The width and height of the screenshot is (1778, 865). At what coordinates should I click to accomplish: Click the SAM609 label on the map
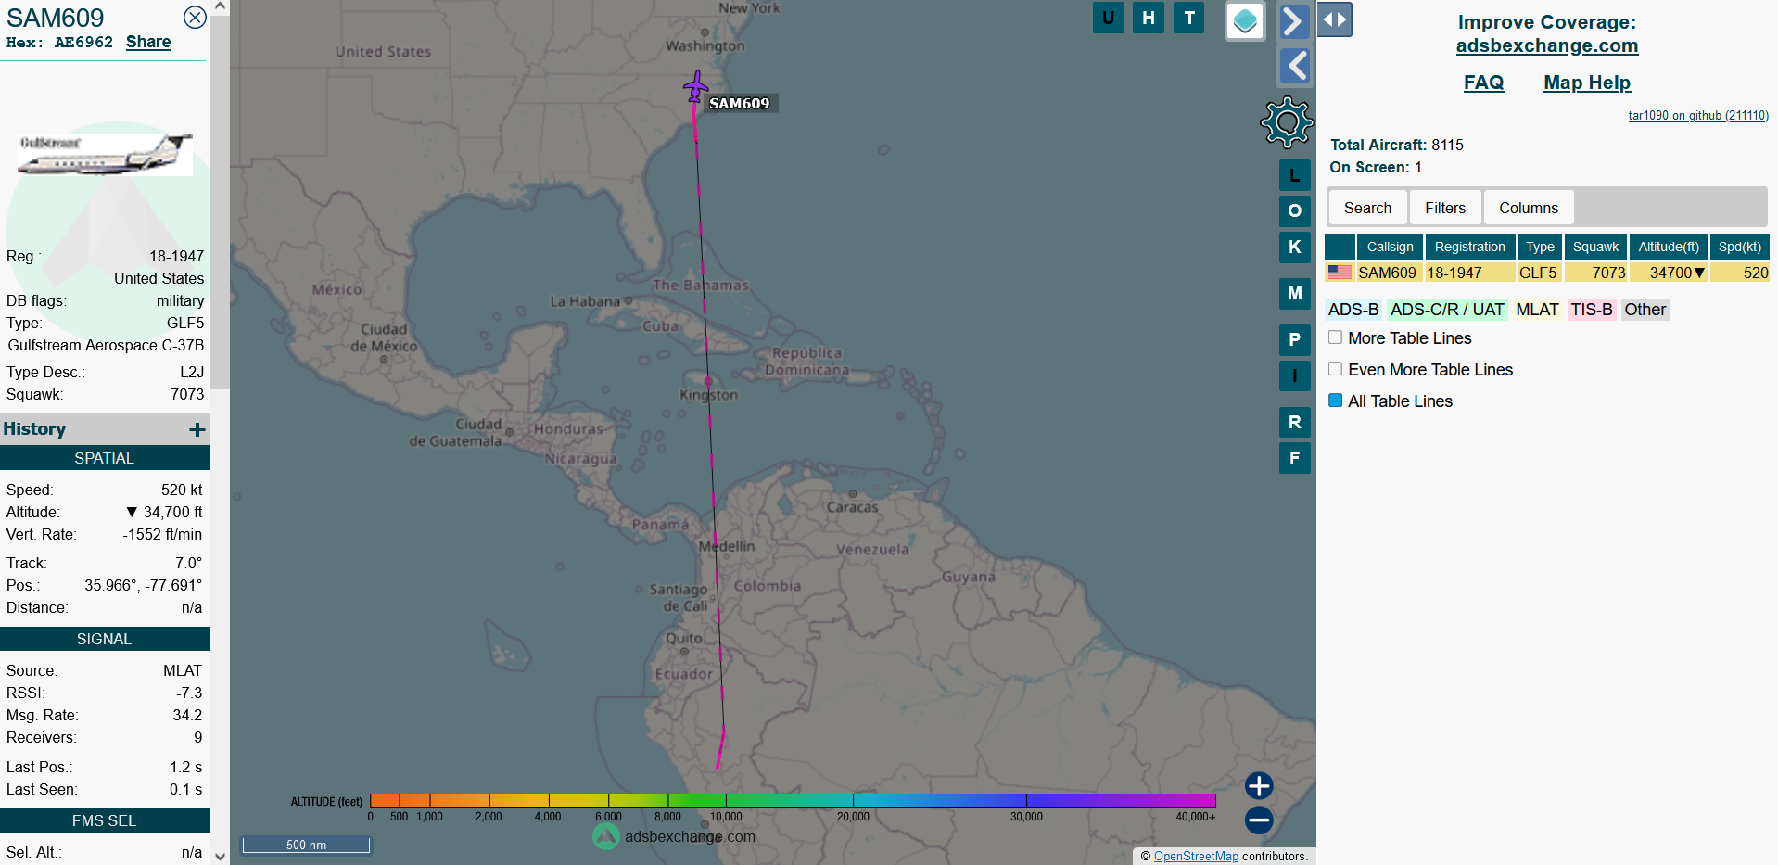click(740, 104)
